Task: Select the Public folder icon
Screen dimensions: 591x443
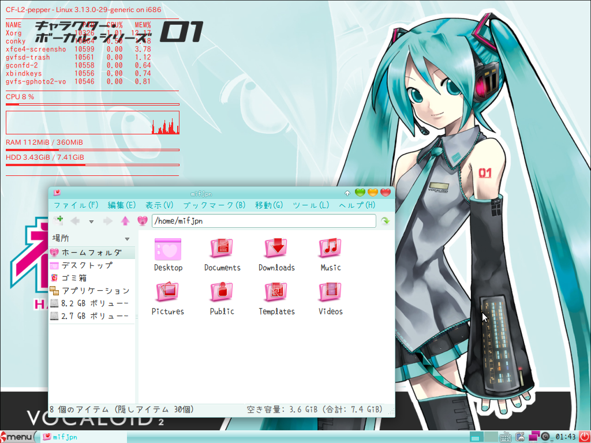Action: point(222,292)
